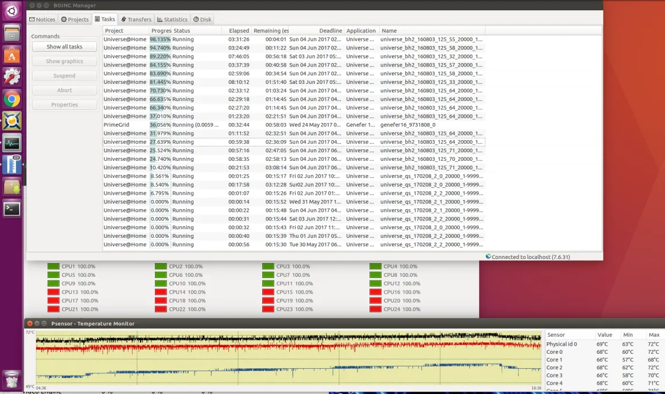Open the Transfers tab
Viewport: 665px width, 394px height.
pyautogui.click(x=136, y=19)
